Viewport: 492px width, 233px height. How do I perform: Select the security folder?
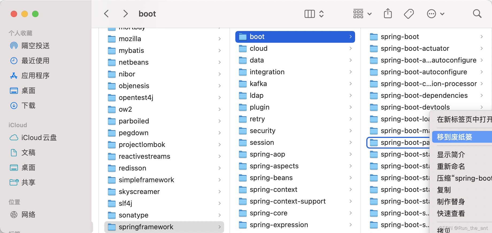click(295, 131)
